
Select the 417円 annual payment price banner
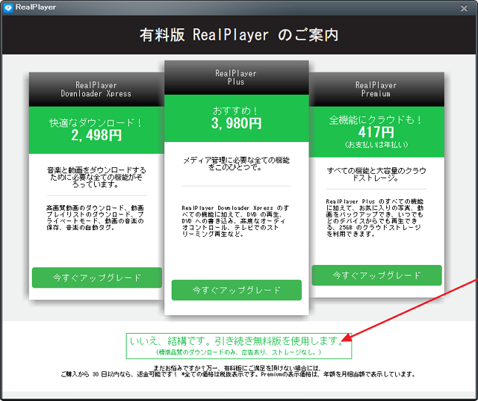[x=376, y=129]
